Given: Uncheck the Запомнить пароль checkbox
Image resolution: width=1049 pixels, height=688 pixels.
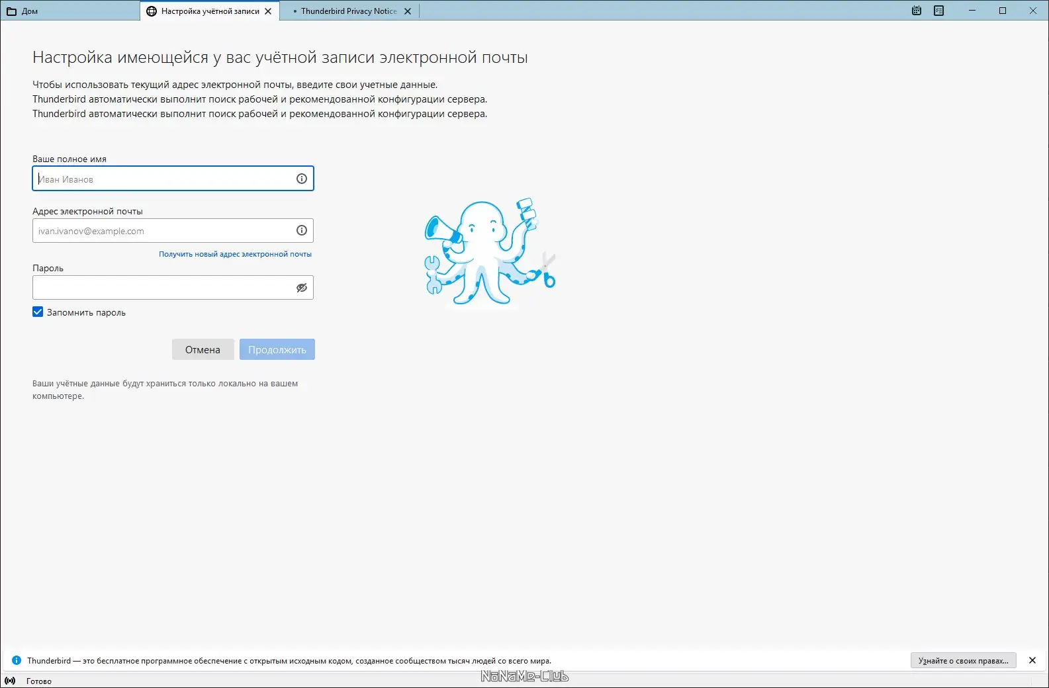Looking at the screenshot, I should click(x=38, y=312).
